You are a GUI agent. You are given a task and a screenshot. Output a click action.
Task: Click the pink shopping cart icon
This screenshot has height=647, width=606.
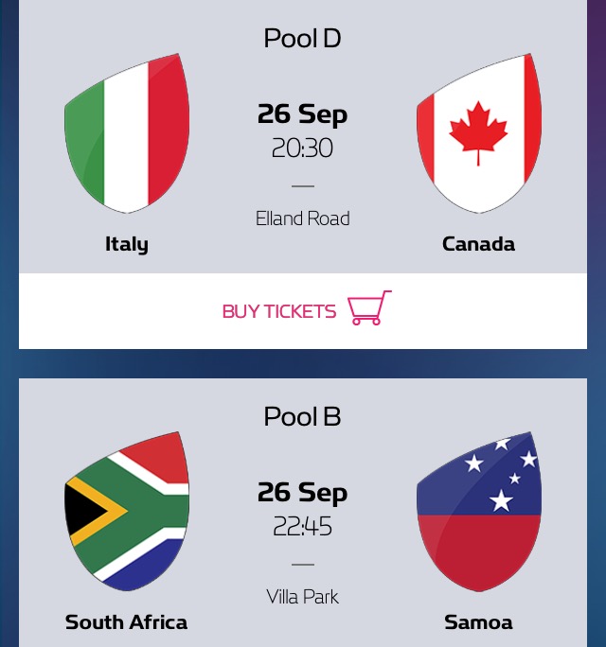[369, 307]
